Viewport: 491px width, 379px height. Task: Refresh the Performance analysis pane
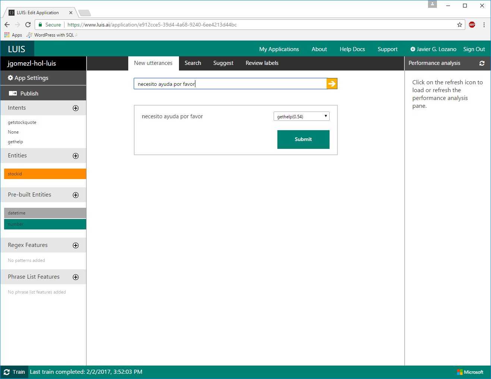tap(482, 63)
